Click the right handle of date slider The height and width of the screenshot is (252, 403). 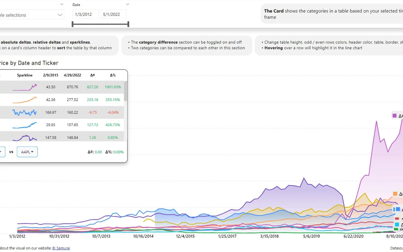click(x=128, y=24)
